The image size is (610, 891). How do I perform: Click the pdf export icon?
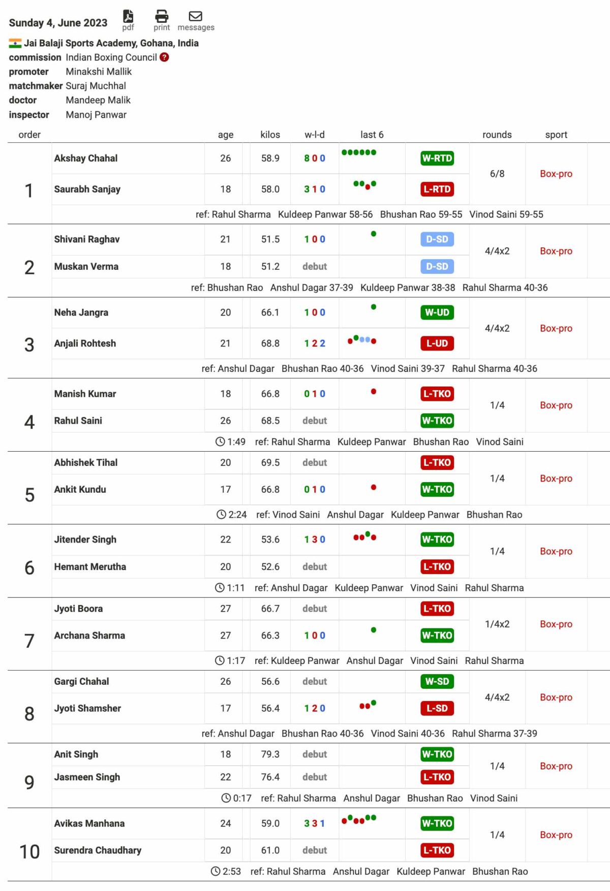pos(128,17)
